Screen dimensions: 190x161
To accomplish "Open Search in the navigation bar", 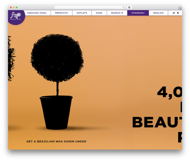I will 117,13.
